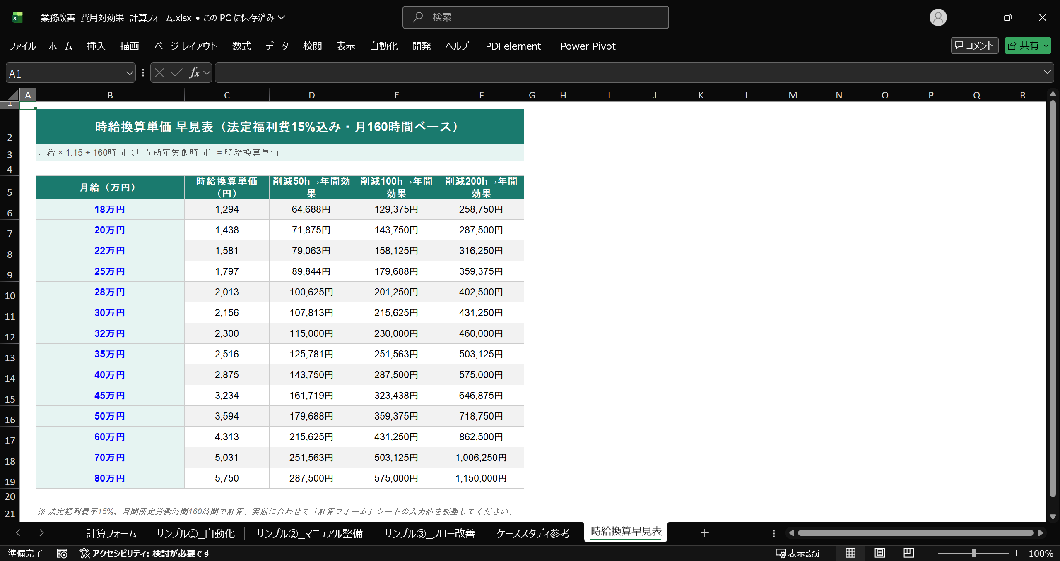Click the Select All corner triangle

click(x=13, y=95)
